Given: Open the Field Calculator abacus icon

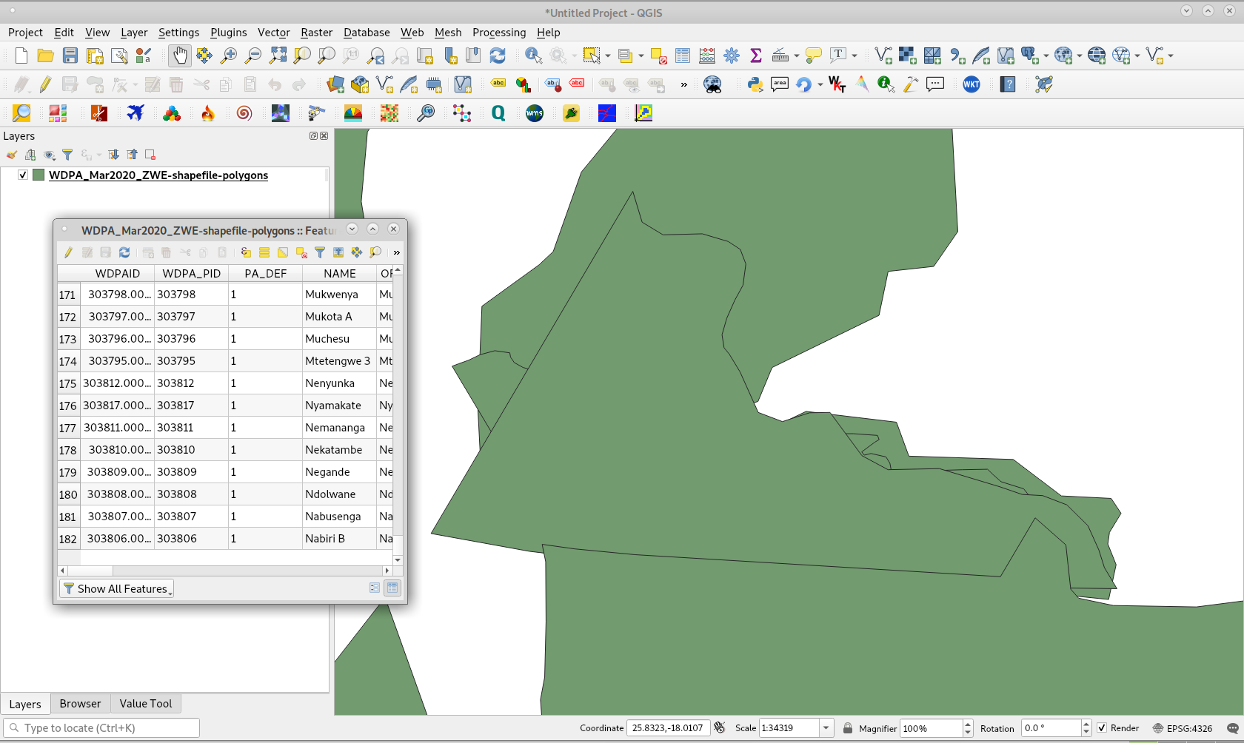Looking at the screenshot, I should 707,56.
